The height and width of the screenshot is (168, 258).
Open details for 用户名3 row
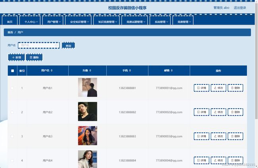(201, 136)
